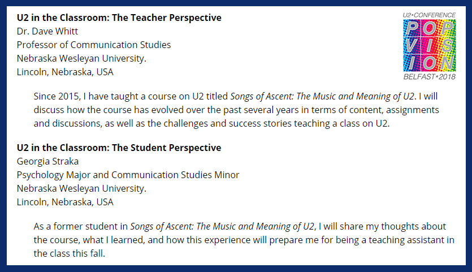Click 'Professor of Communication Studies' line

pos(94,45)
